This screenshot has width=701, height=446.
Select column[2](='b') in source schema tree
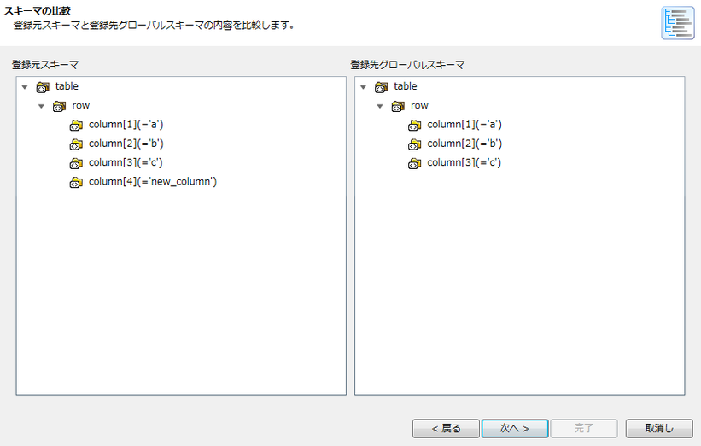[x=126, y=144]
